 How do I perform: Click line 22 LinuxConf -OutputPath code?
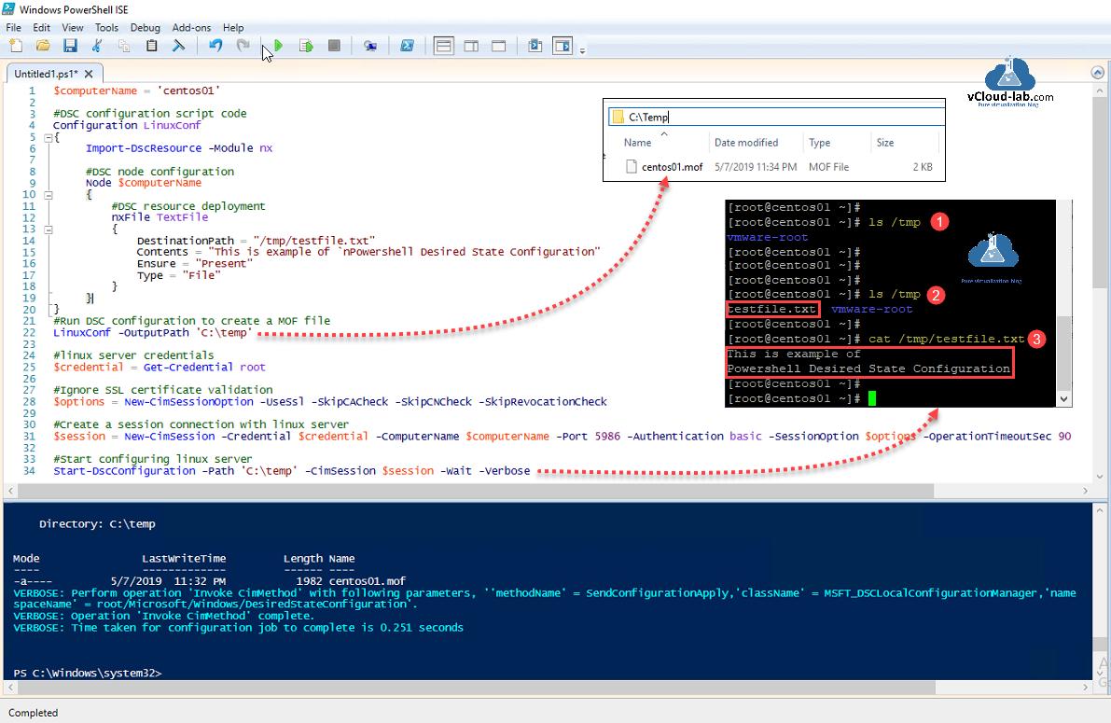pyautogui.click(x=152, y=332)
